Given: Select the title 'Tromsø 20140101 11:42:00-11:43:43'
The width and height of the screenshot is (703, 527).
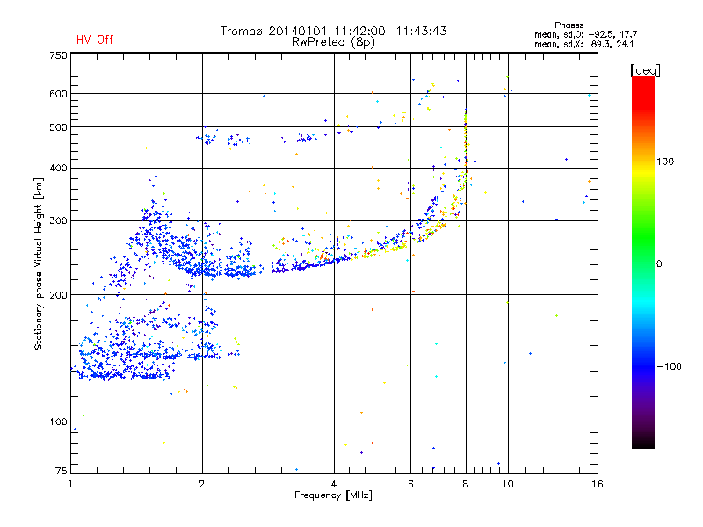Looking at the screenshot, I should (x=334, y=31).
